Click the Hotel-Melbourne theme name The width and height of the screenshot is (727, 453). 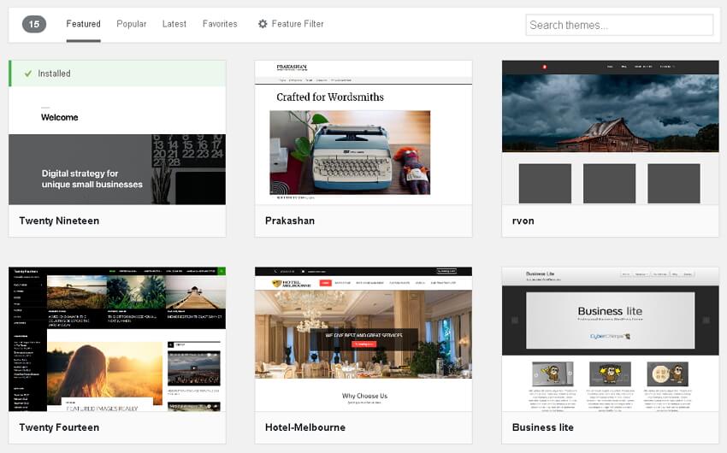305,427
